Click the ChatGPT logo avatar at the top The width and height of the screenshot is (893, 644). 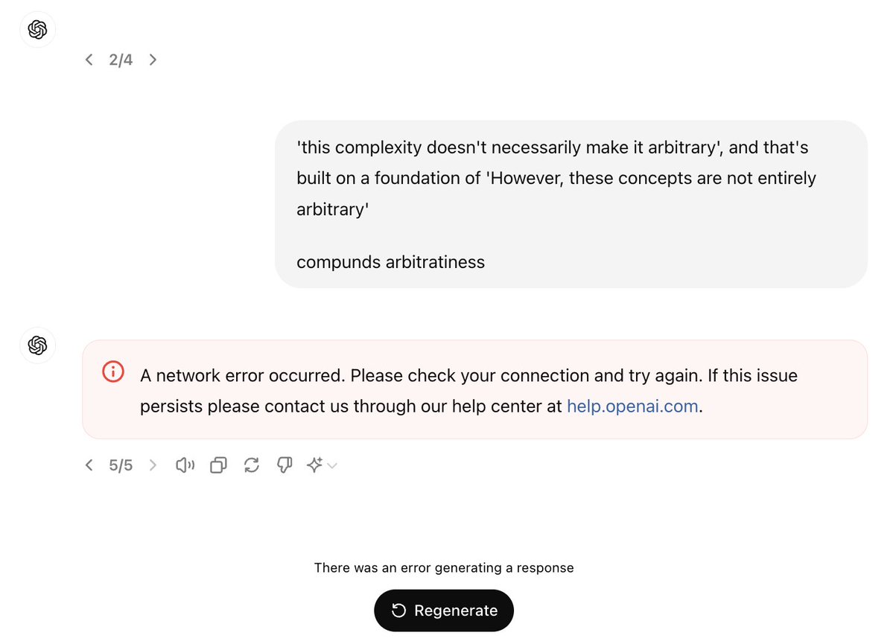[37, 30]
